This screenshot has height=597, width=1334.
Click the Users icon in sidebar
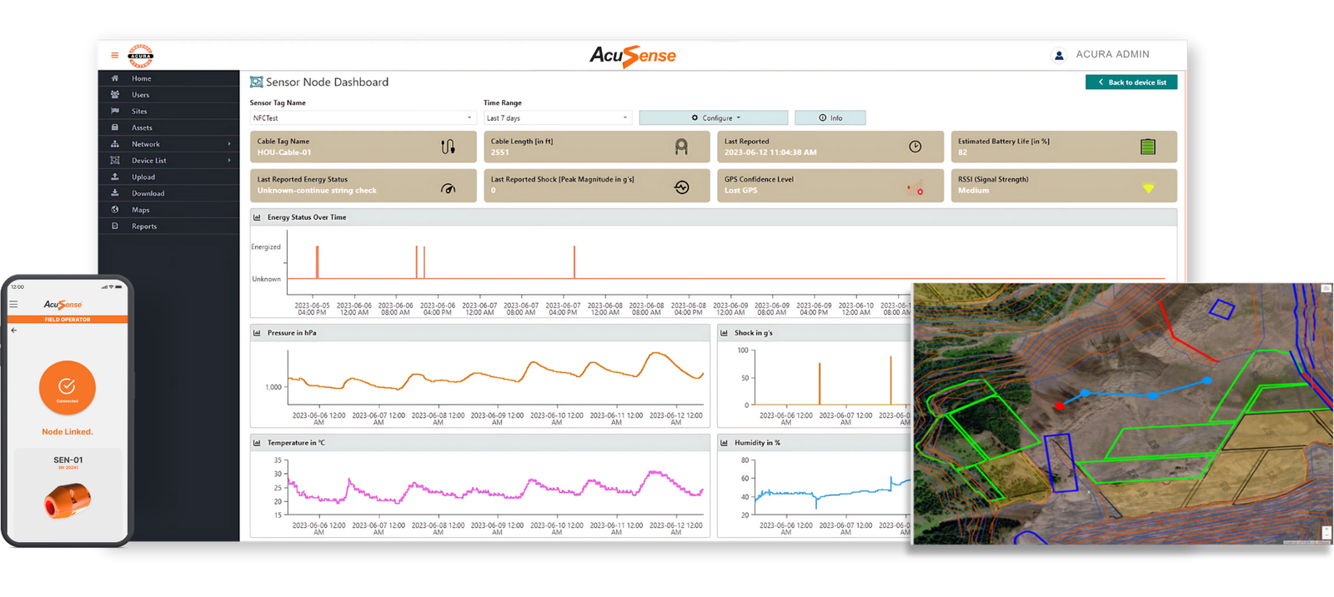coord(115,95)
